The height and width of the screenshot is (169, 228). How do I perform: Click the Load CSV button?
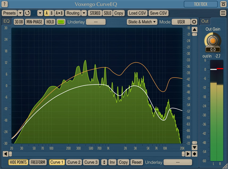tap(137, 13)
